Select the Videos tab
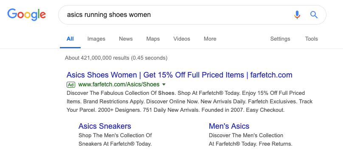This screenshot has height=155, width=343. 182,39
